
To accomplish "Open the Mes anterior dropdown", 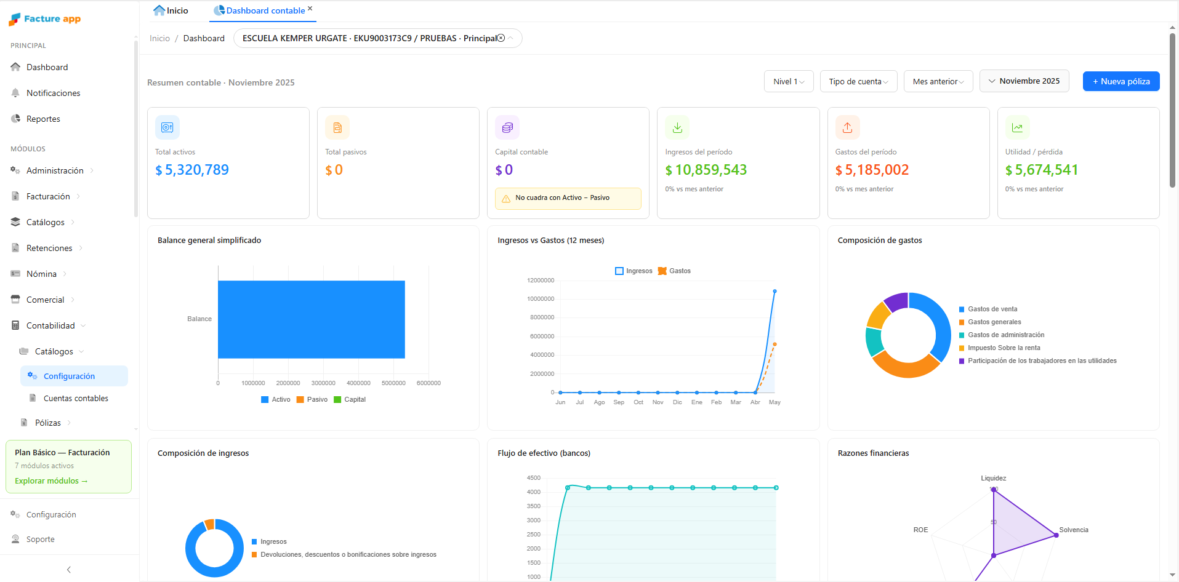I will 938,81.
